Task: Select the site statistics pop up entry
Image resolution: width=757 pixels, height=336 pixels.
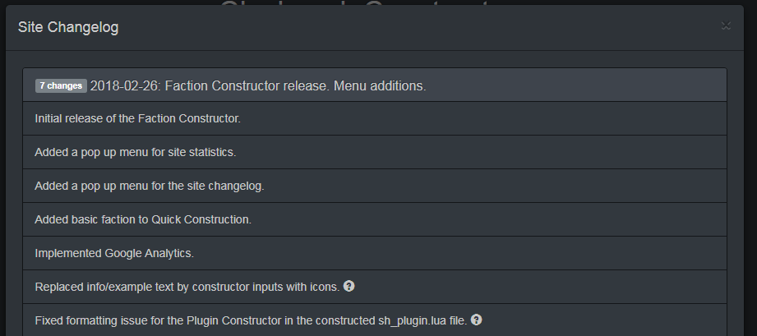Action: click(136, 152)
